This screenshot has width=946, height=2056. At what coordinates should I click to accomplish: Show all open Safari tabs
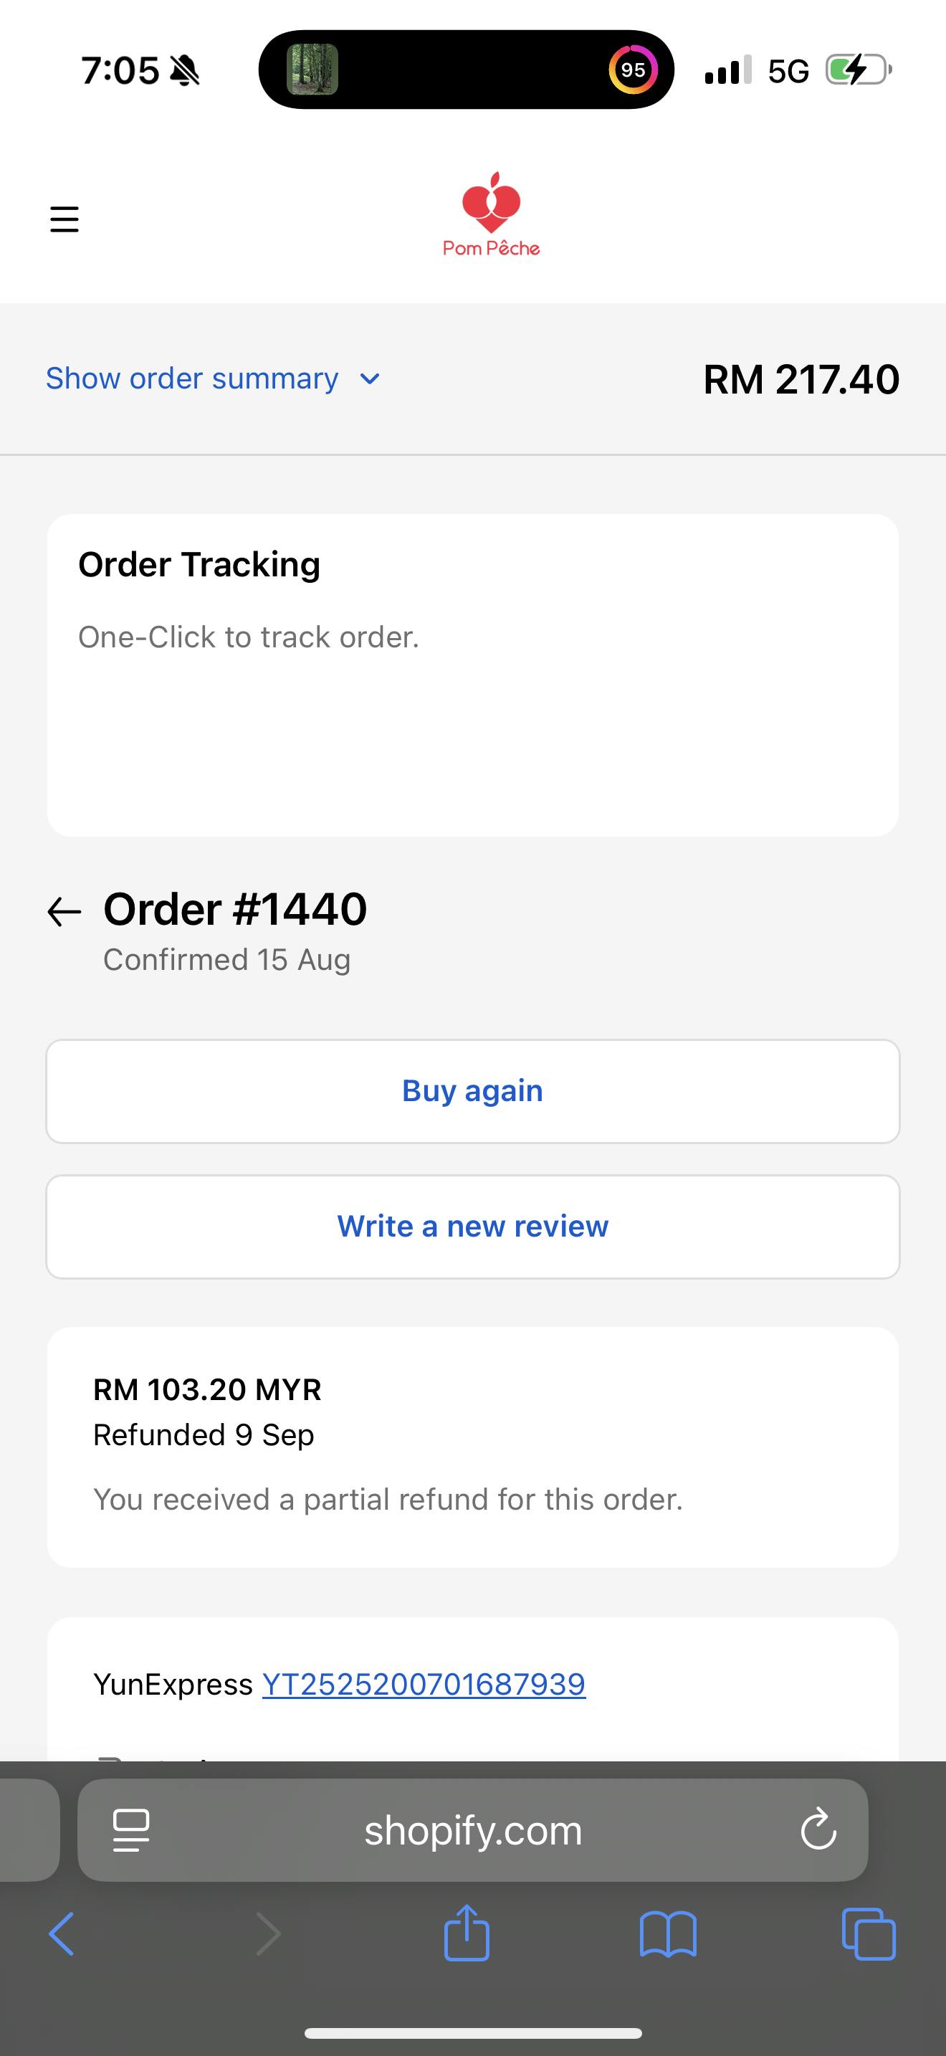coord(869,1934)
